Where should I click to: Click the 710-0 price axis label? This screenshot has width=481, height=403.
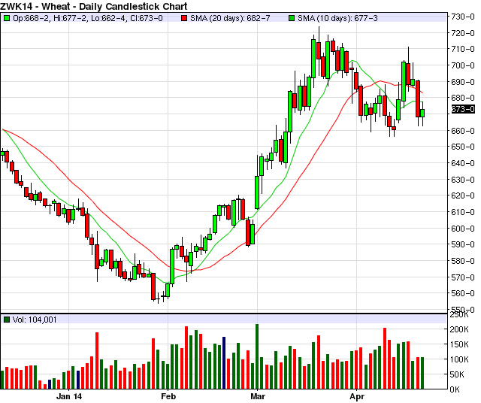pos(463,49)
